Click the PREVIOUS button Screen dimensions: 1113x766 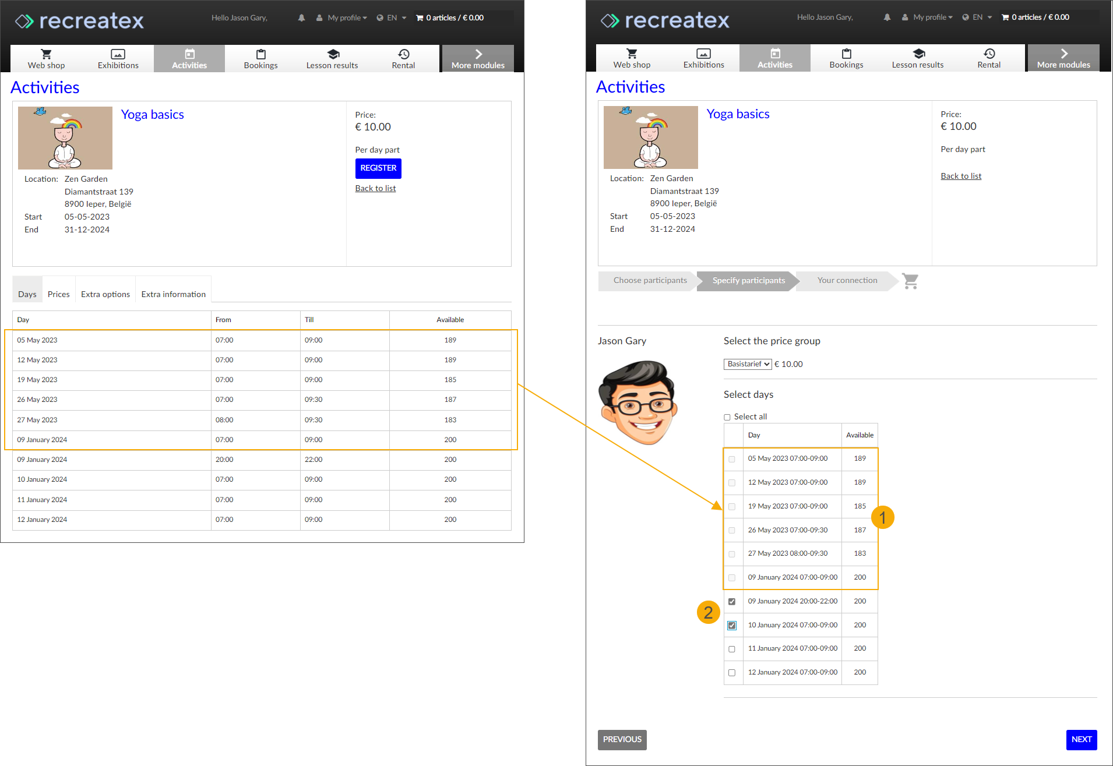click(622, 740)
